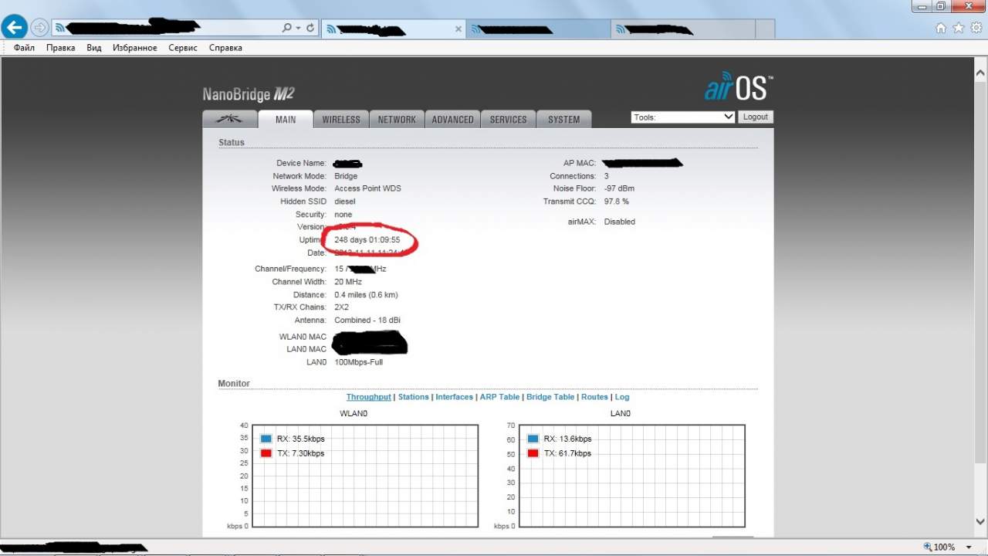This screenshot has width=988, height=556.
Task: Open the Избранное menu
Action: 135,48
